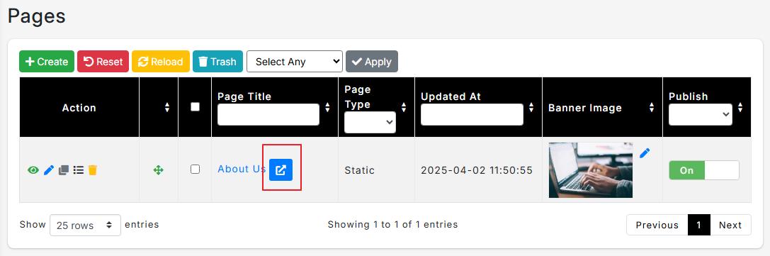Viewport: 770px width, 256px height.
Task: Click the list icon in Action column
Action: click(x=78, y=170)
